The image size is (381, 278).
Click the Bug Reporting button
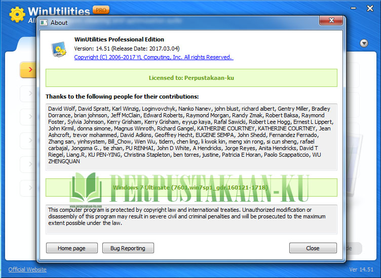coord(128,248)
